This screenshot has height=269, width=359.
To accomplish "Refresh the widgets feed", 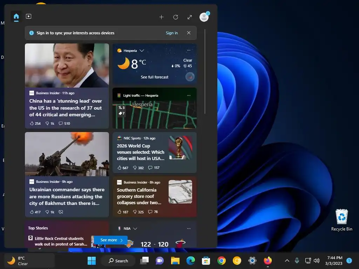I will [x=176, y=17].
